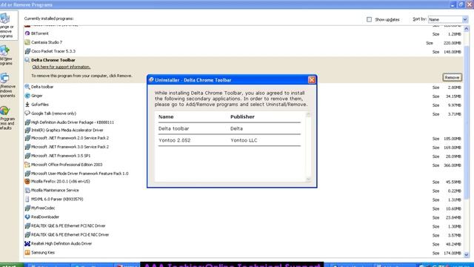Screen dimensions: 474x267
Task: Select REALTEK GbE & FE Ethernet PCI NIC Driver
Action: (x=68, y=225)
